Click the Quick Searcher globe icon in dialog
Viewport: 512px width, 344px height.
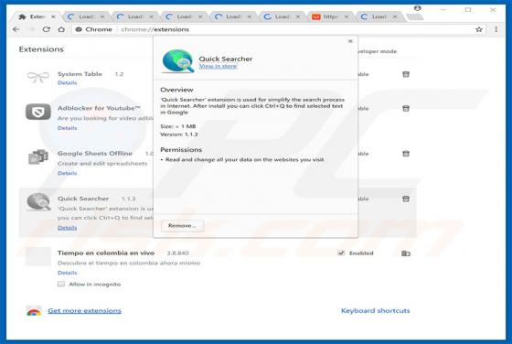click(178, 61)
